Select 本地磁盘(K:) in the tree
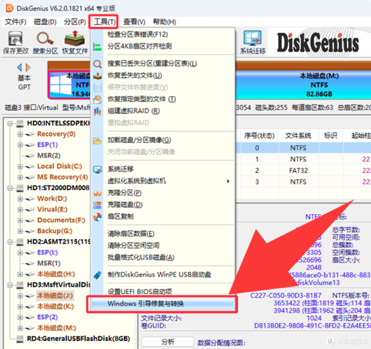Screen dimensions: 371x349 pos(55,306)
